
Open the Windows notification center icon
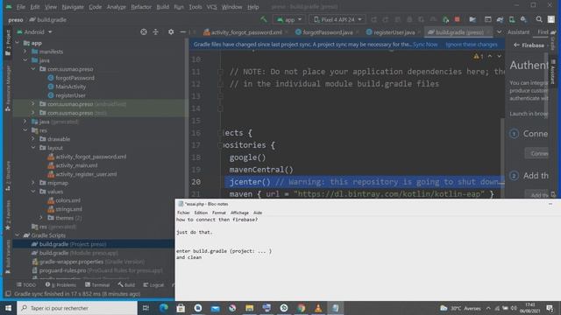point(550,308)
